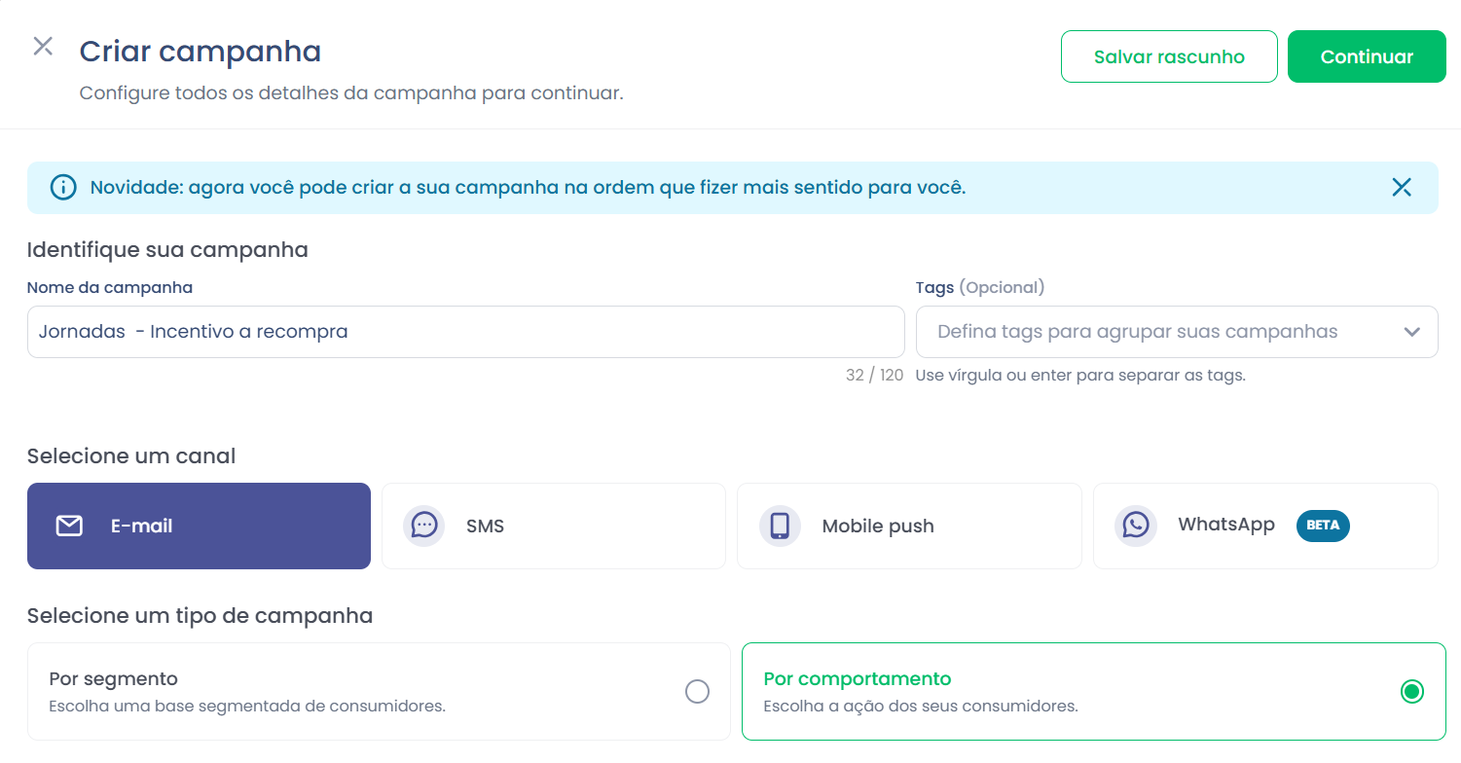Select the Por comportamento radio button
This screenshot has width=1461, height=763.
tap(1411, 692)
